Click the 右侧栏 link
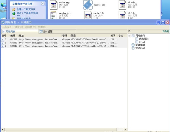Viewport: 170px width, 132px height. click(x=166, y=31)
